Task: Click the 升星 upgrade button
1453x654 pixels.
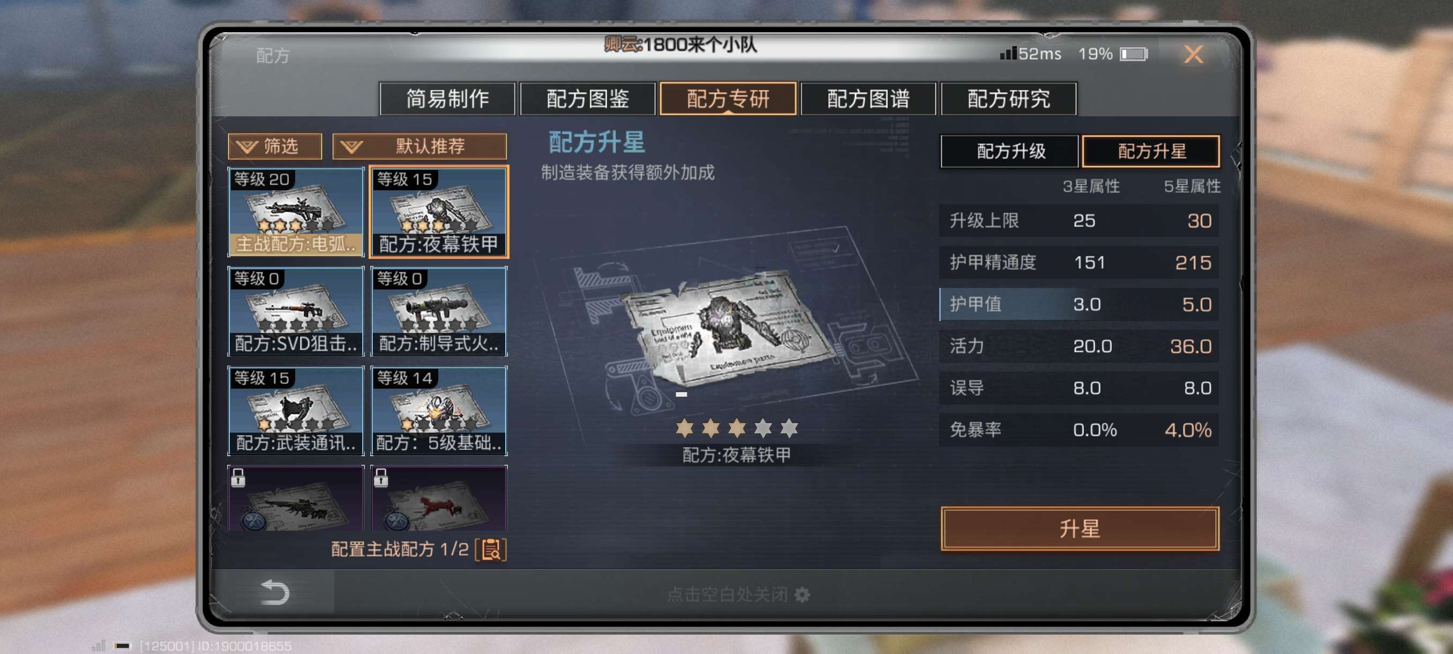Action: (x=1080, y=528)
